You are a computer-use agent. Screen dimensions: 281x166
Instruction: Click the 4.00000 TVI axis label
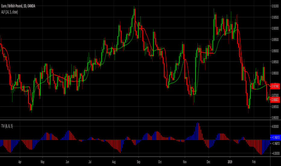click(275, 126)
